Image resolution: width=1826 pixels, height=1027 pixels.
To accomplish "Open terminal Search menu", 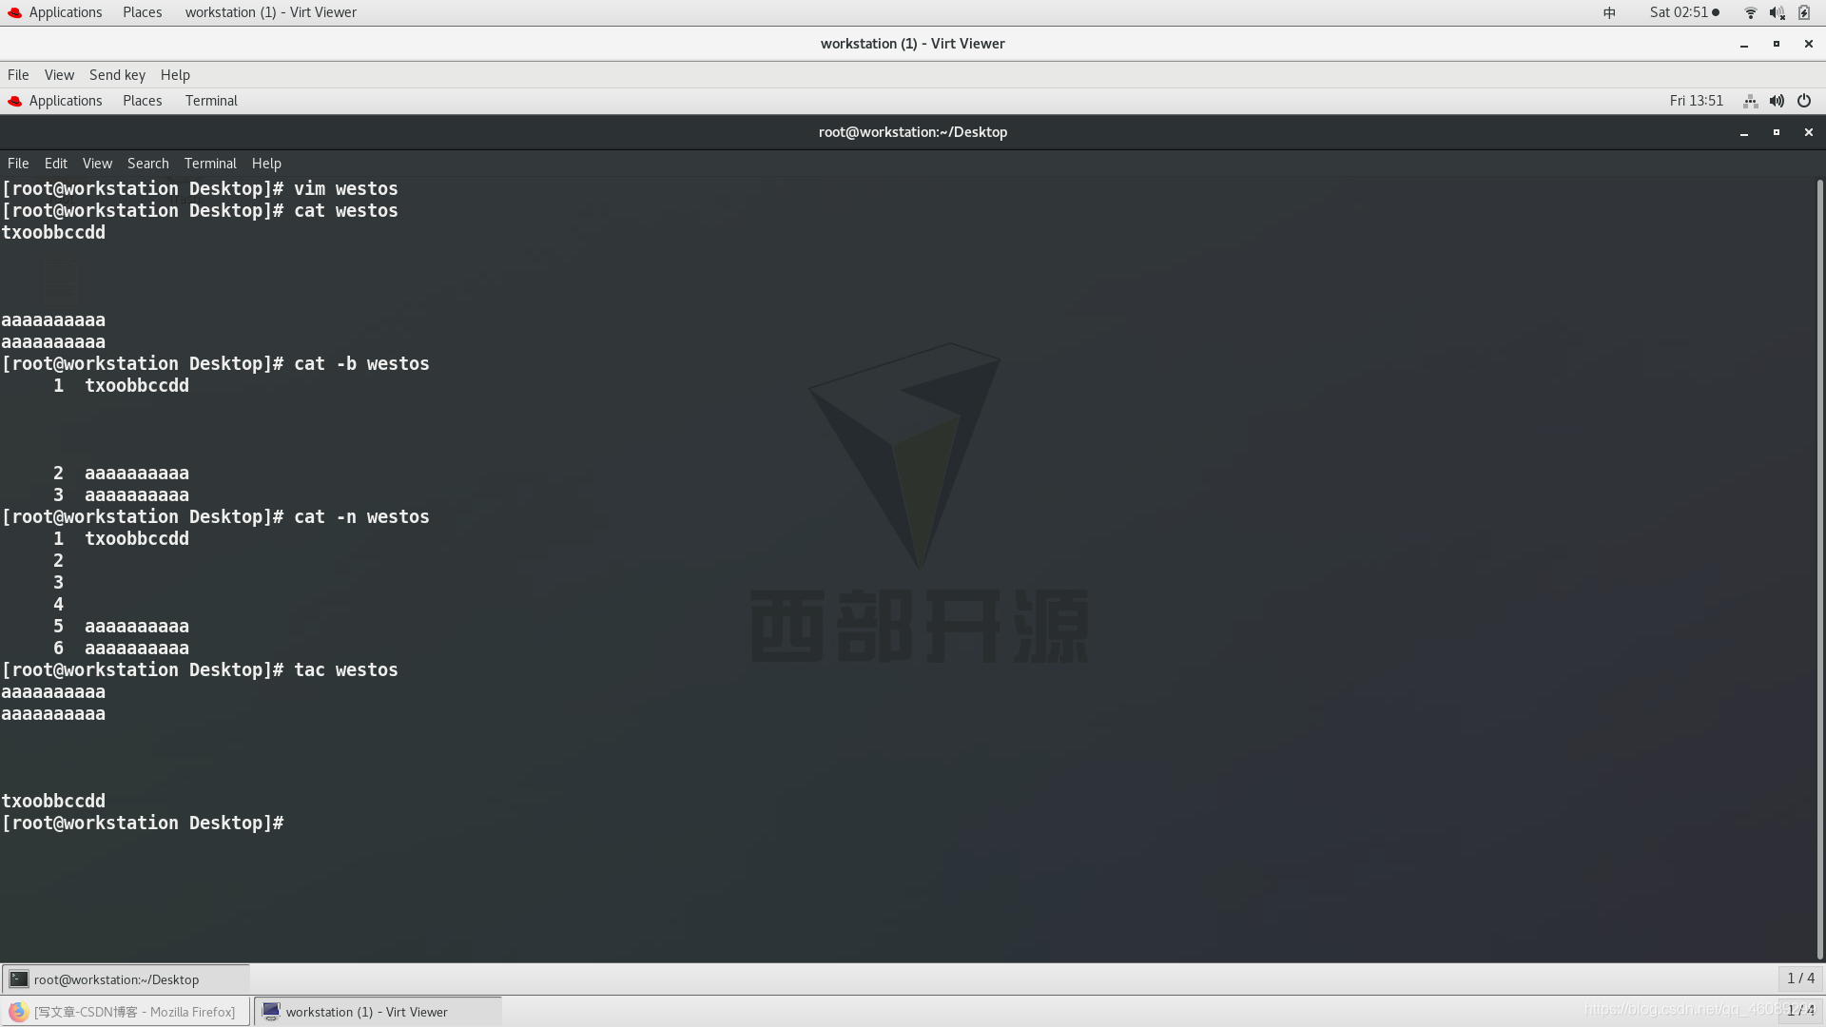I will point(147,164).
